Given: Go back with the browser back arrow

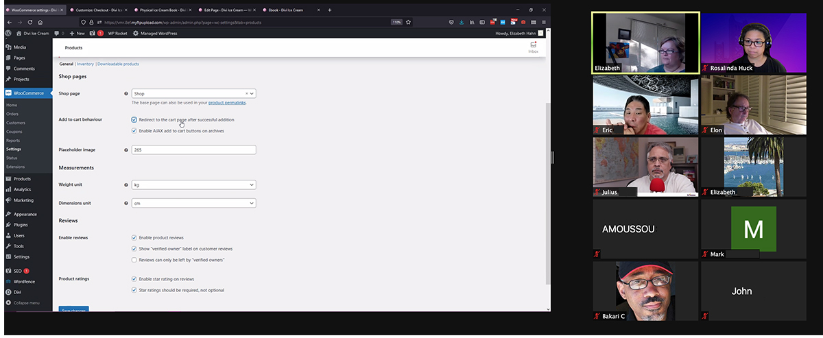Looking at the screenshot, I should (x=9, y=22).
